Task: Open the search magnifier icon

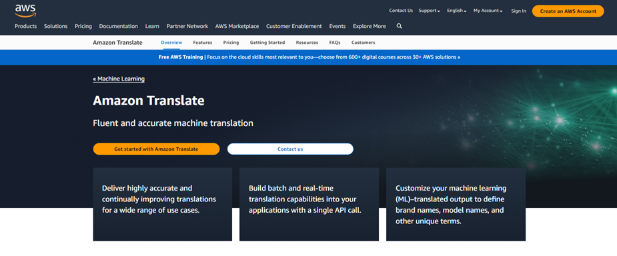Action: 400,26
